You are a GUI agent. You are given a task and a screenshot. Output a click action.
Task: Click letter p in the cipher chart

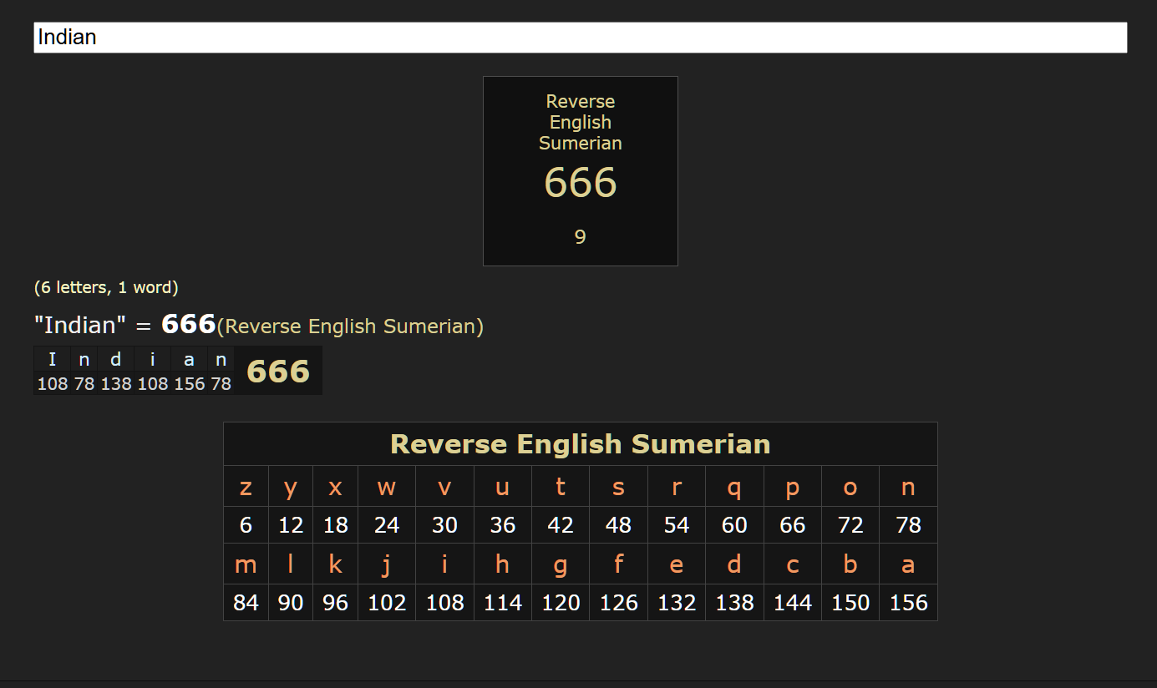point(793,488)
